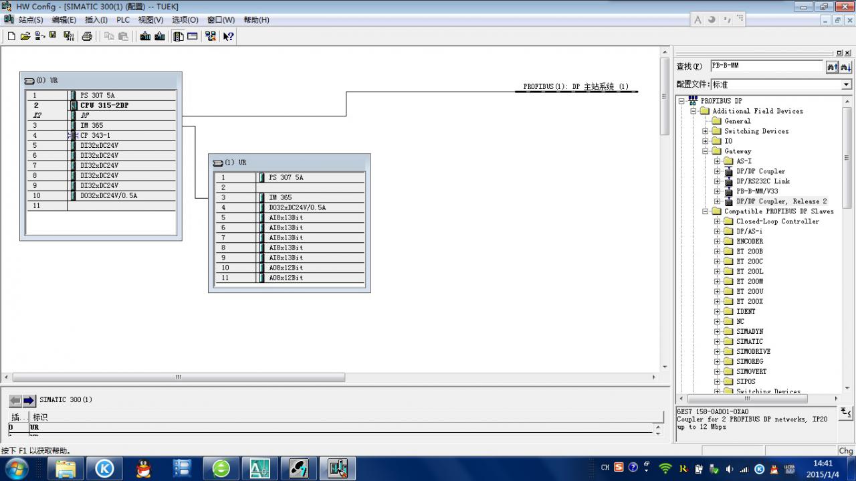Collapse the PROFIBUS DP tree root
Screen dimensions: 856x481
[x=681, y=101]
